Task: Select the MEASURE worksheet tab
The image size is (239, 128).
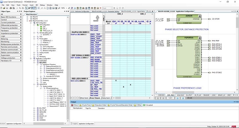Action: click(206, 95)
